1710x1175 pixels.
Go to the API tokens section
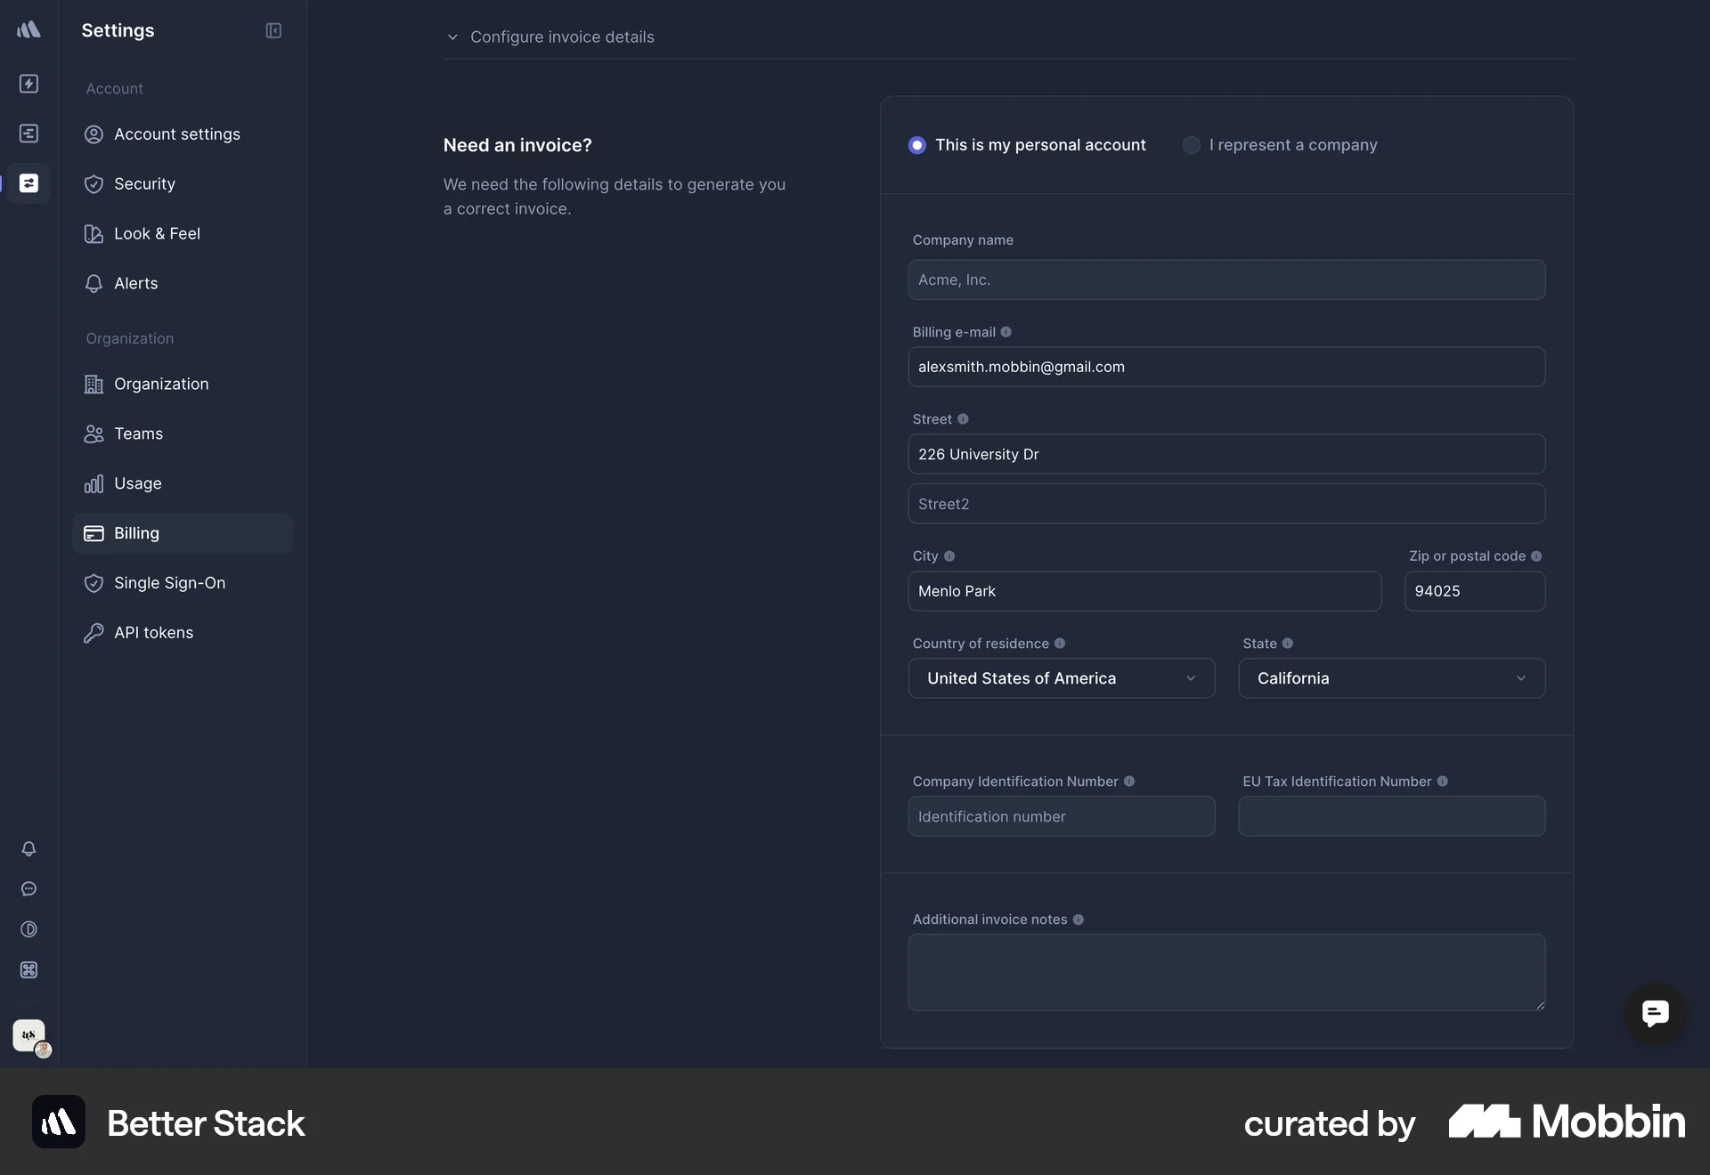153,633
